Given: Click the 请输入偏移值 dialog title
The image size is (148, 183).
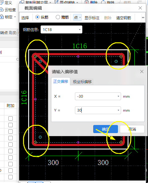Looking at the screenshot, I should point(65,72).
